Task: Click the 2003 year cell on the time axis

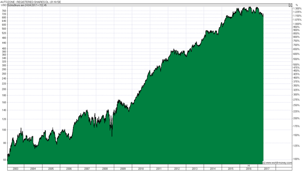Action: (16, 169)
